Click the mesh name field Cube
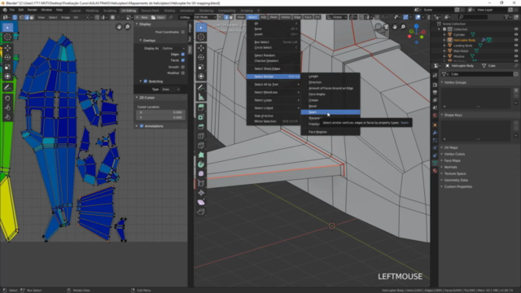Image resolution: width=521 pixels, height=293 pixels. point(481,74)
